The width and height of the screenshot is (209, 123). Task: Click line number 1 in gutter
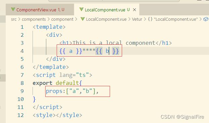(22, 27)
